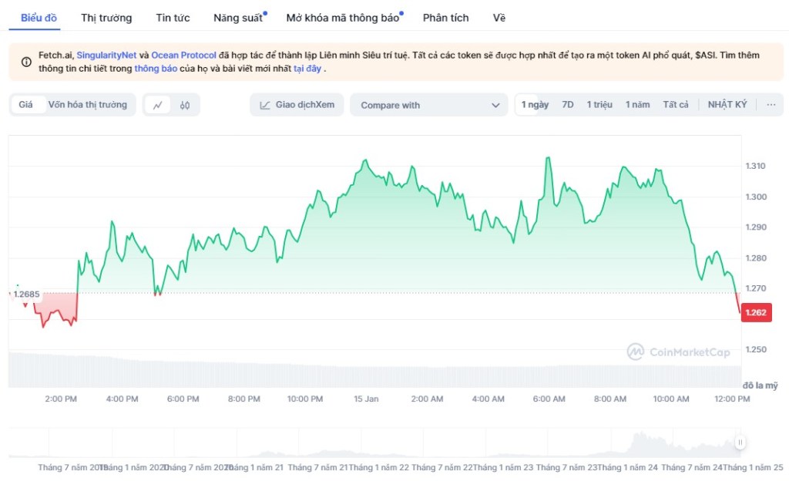
Task: Switch to line chart view icon
Action: [x=158, y=105]
